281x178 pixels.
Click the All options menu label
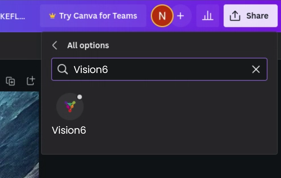(88, 45)
